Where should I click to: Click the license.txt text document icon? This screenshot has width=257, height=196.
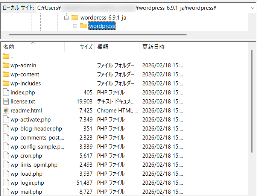pyautogui.click(x=6, y=101)
